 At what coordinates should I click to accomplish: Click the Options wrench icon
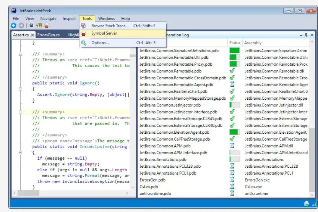point(84,43)
